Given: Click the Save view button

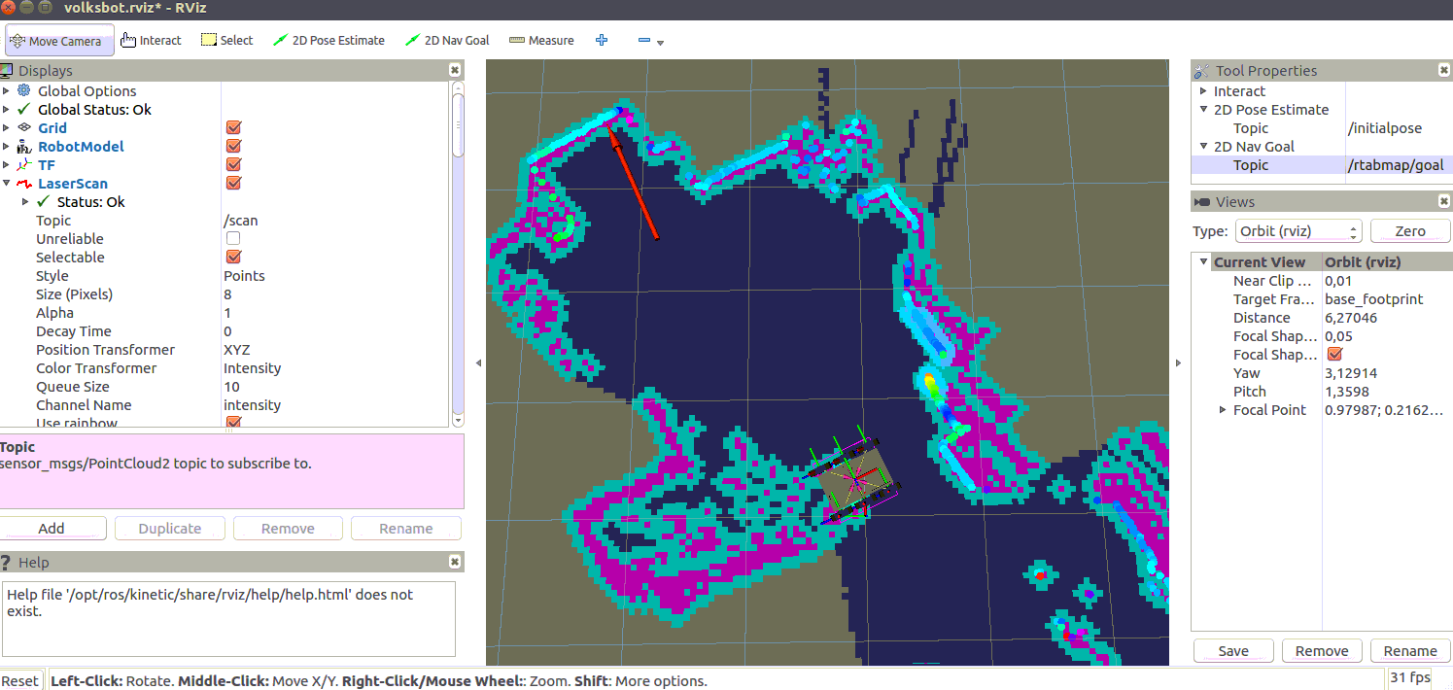Looking at the screenshot, I should pyautogui.click(x=1232, y=651).
